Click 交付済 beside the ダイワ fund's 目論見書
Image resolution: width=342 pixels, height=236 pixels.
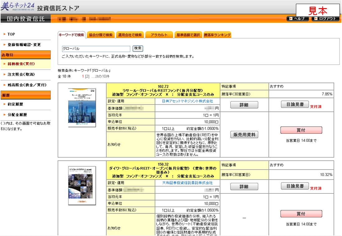316,188
